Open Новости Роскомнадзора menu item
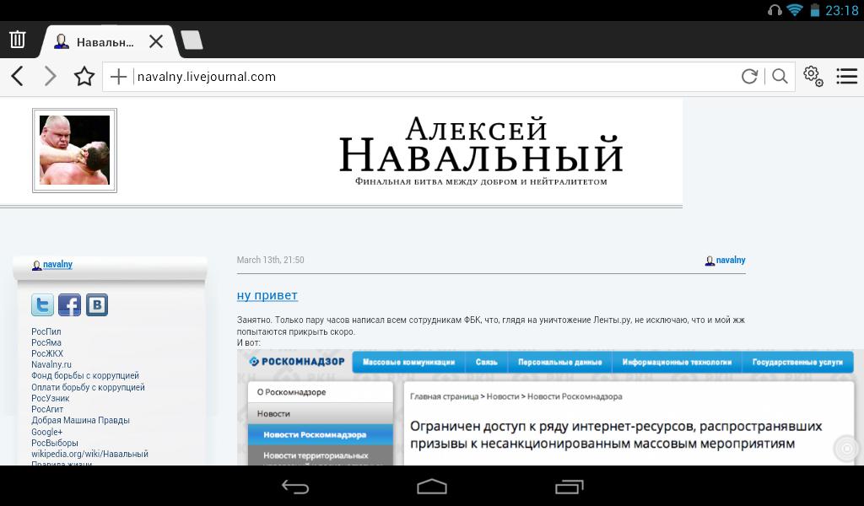This screenshot has height=506, width=864. tap(320, 434)
